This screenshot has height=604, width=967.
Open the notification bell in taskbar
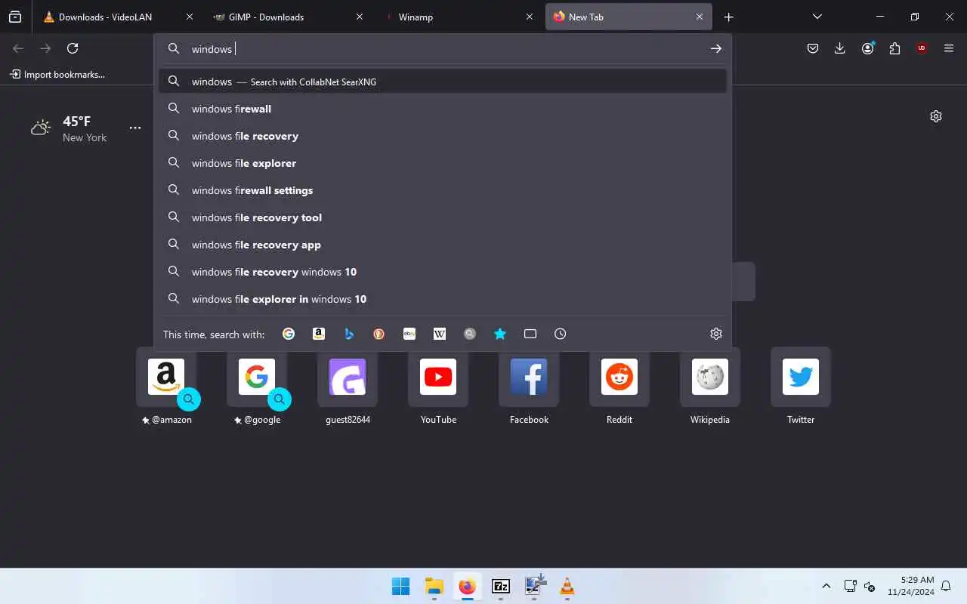point(945,586)
